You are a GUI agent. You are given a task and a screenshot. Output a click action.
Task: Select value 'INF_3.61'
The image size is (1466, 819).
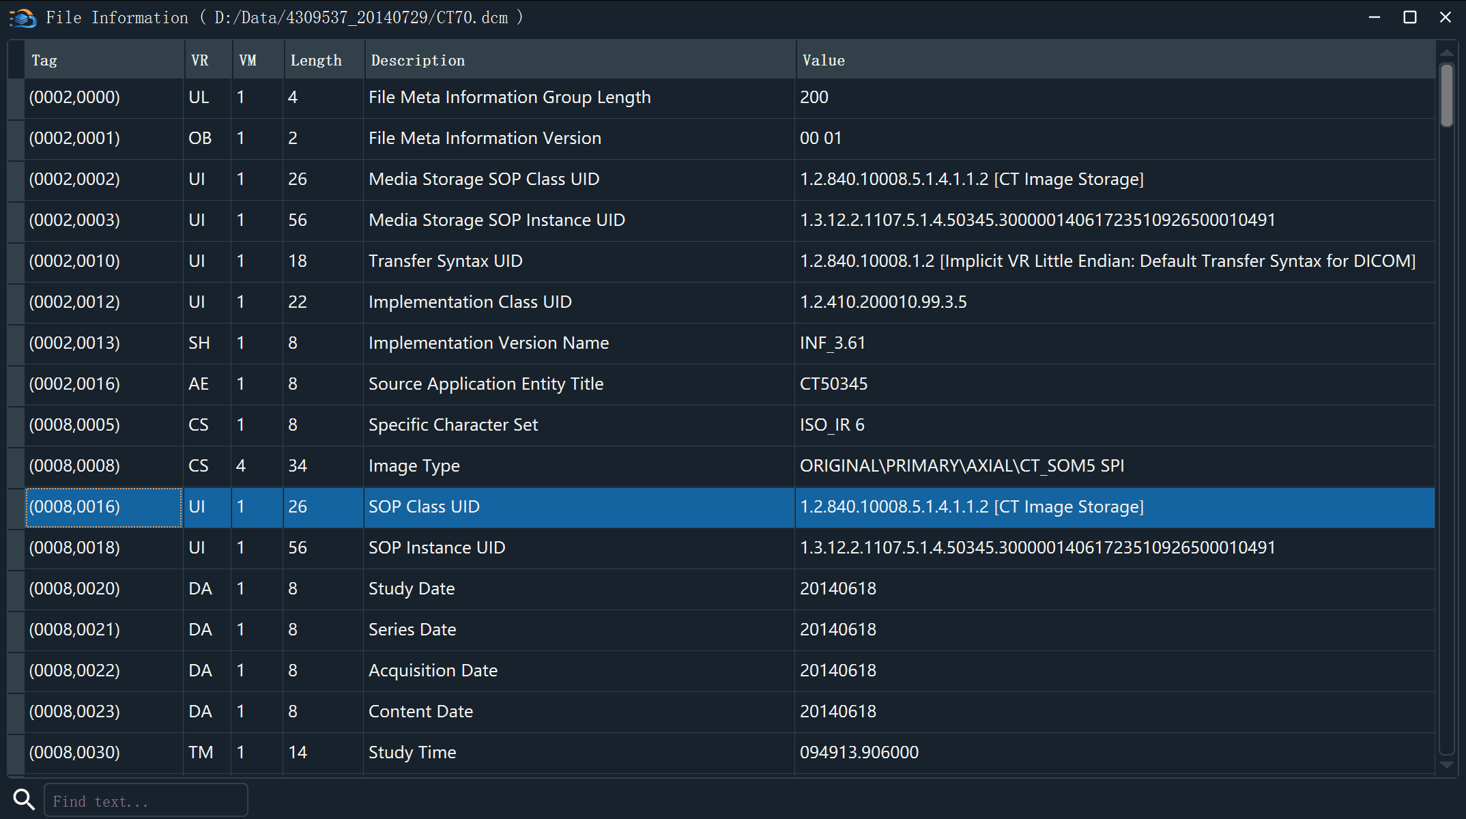tap(1115, 343)
